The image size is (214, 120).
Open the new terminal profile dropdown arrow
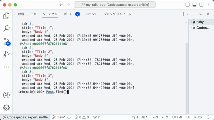click(188, 14)
